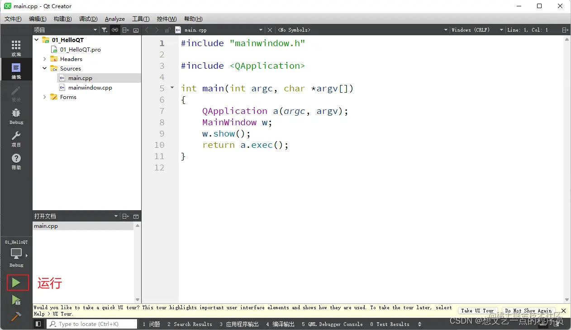Build project with the hammer icon
Image resolution: width=571 pixels, height=330 pixels.
(16, 316)
